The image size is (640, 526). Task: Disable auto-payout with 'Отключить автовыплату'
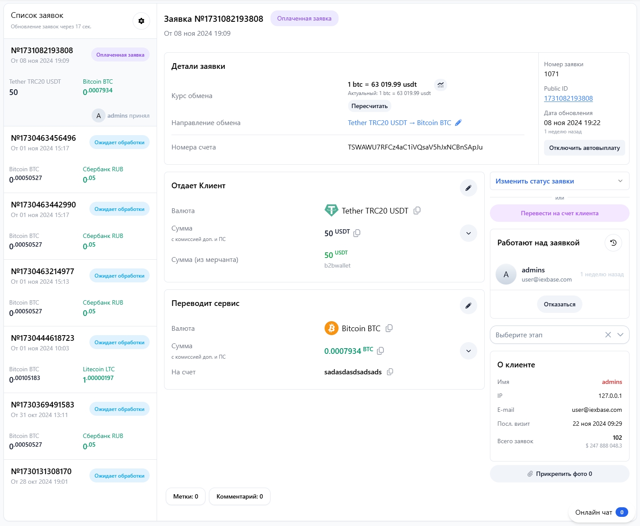(x=584, y=148)
